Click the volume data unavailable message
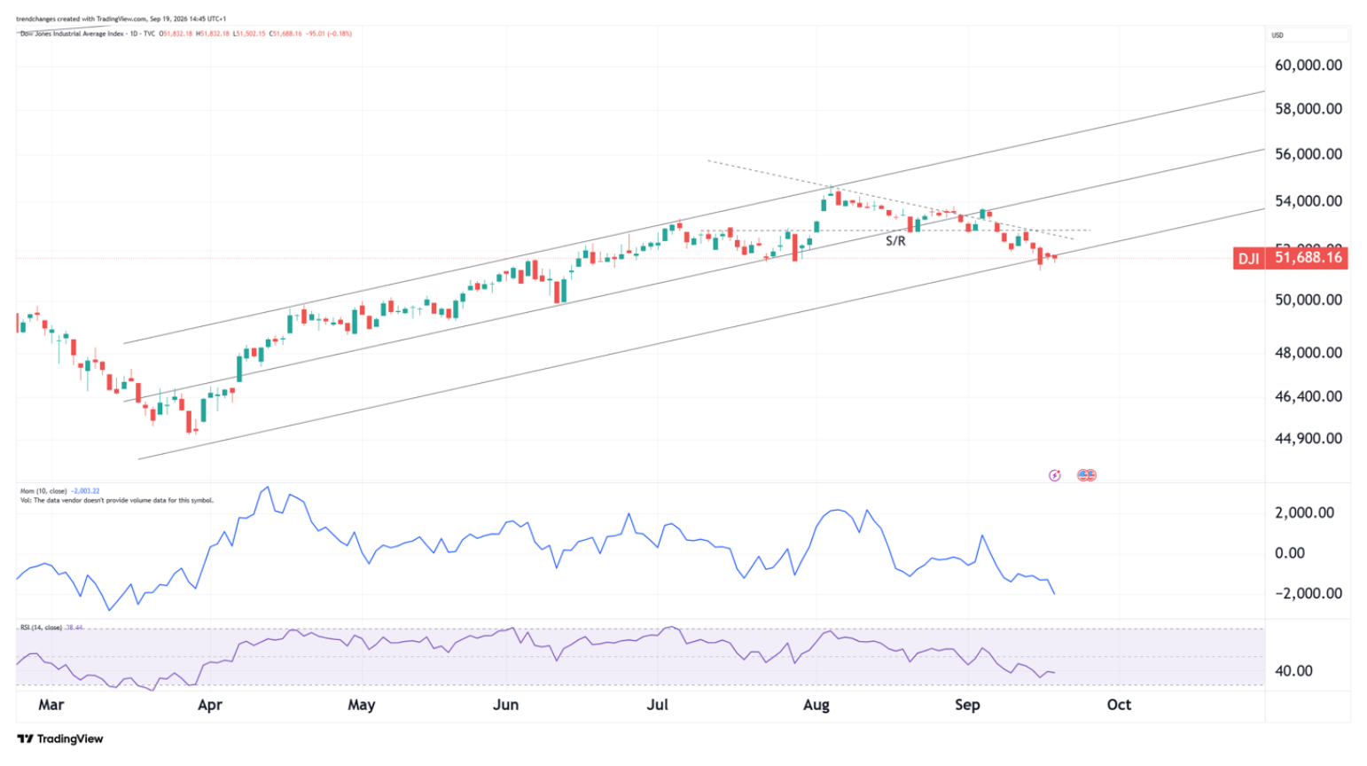The image size is (1367, 766). 116,500
